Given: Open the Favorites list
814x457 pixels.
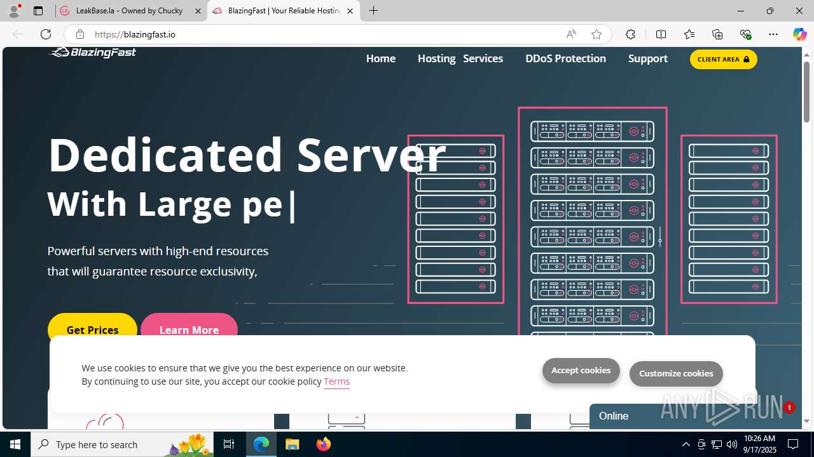Looking at the screenshot, I should tap(689, 34).
